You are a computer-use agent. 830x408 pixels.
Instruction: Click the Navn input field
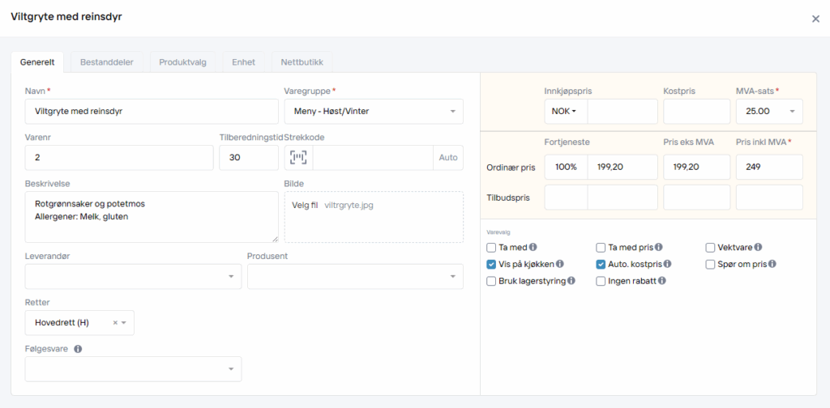[x=152, y=112]
